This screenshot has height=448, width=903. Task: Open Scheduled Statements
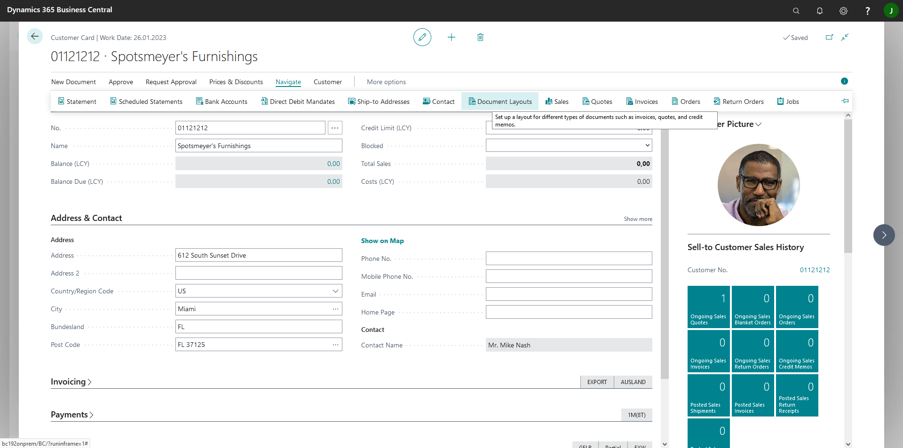[146, 102]
